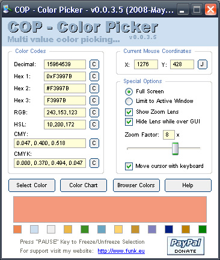Choose Limit to Active Window option
Viewport: 220px width, 260px height.
click(129, 101)
